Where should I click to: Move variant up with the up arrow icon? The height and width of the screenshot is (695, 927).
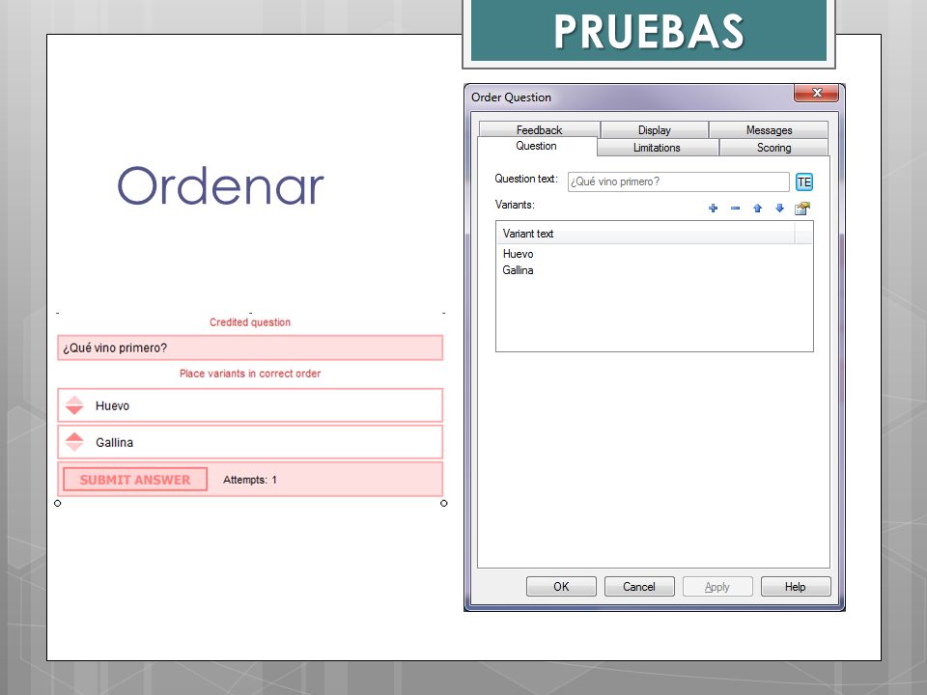757,208
